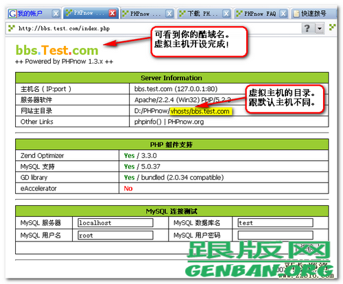Click the Other Links row label
Image resolution: width=343 pixels, height=284 pixels.
pos(37,122)
